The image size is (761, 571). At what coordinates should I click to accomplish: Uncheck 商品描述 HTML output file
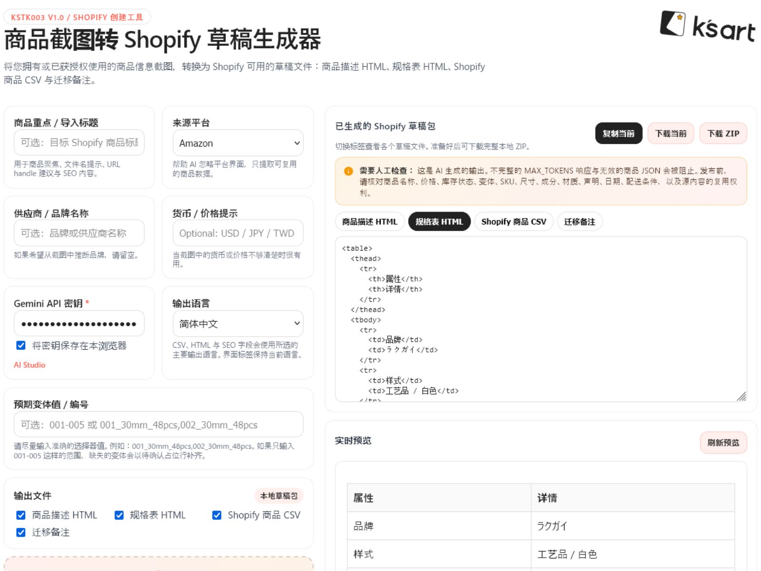coord(21,515)
